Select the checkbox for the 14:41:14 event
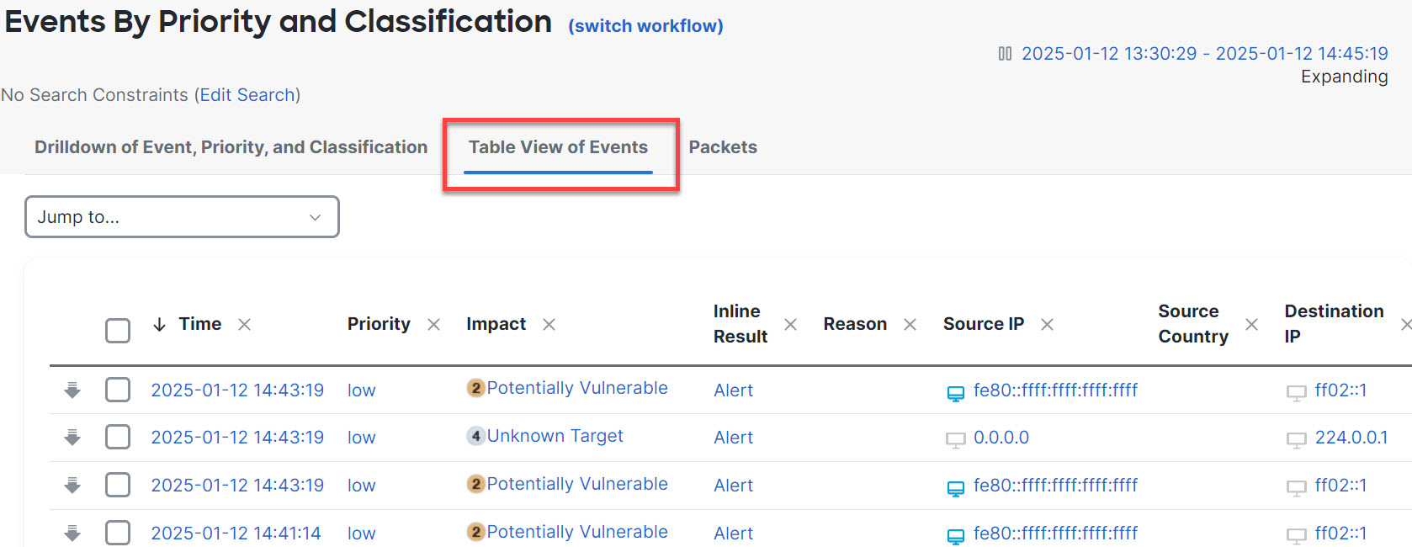The image size is (1412, 547). pos(118,533)
